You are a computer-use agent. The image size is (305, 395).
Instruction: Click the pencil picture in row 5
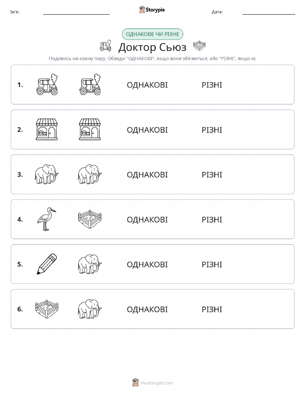point(47,264)
